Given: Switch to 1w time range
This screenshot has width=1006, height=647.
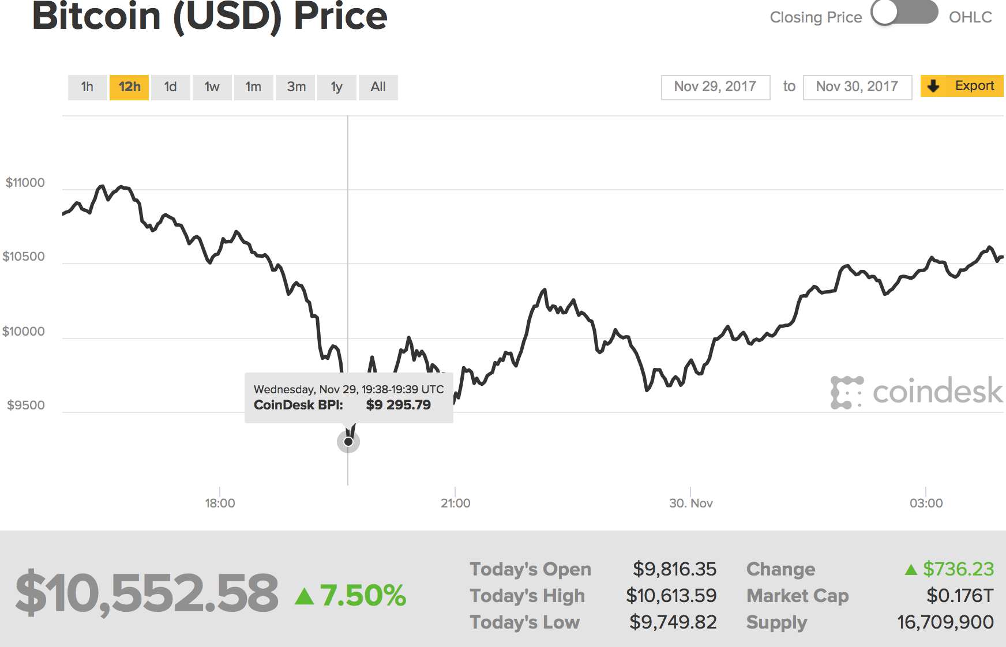Looking at the screenshot, I should point(212,87).
